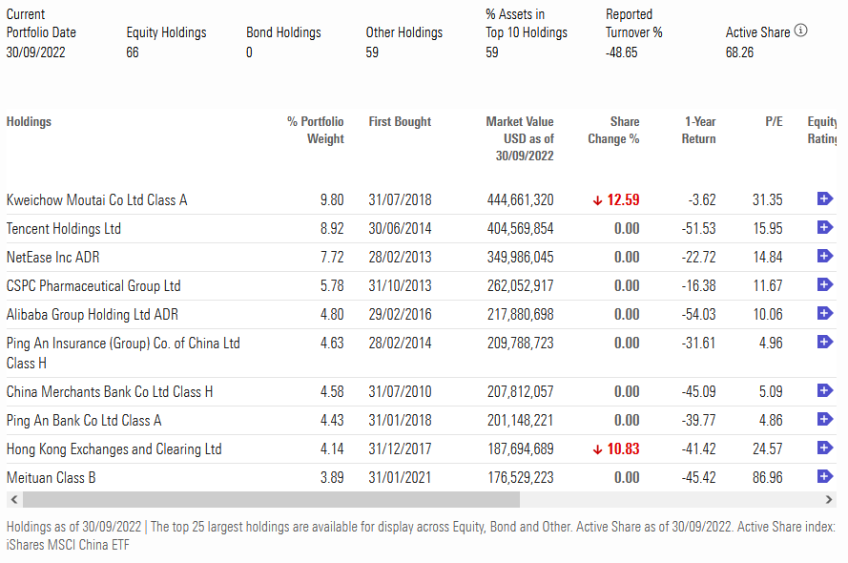Sort by the P/E column header
The height and width of the screenshot is (563, 848).
[774, 122]
